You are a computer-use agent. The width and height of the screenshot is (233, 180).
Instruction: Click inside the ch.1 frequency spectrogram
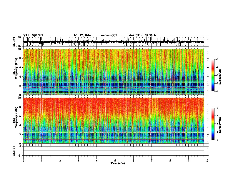click(x=114, y=72)
